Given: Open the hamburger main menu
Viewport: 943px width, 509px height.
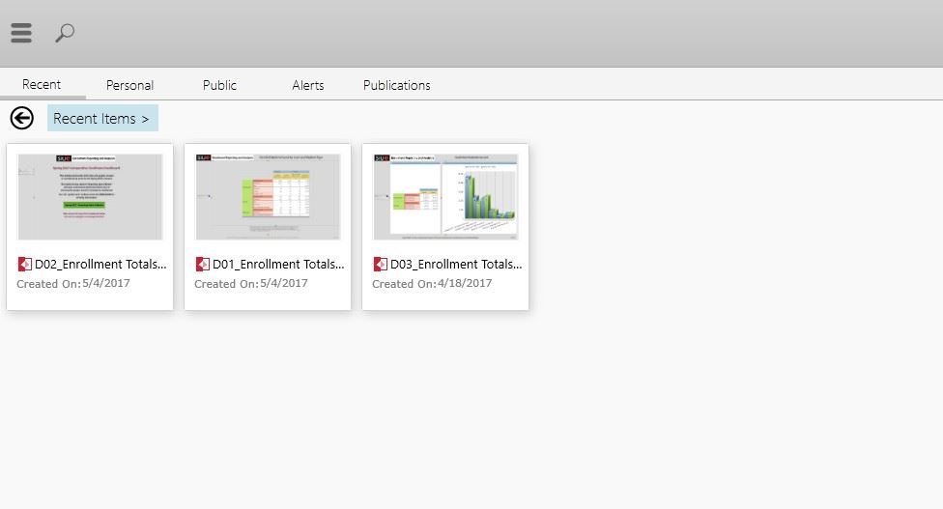Looking at the screenshot, I should pyautogui.click(x=21, y=33).
